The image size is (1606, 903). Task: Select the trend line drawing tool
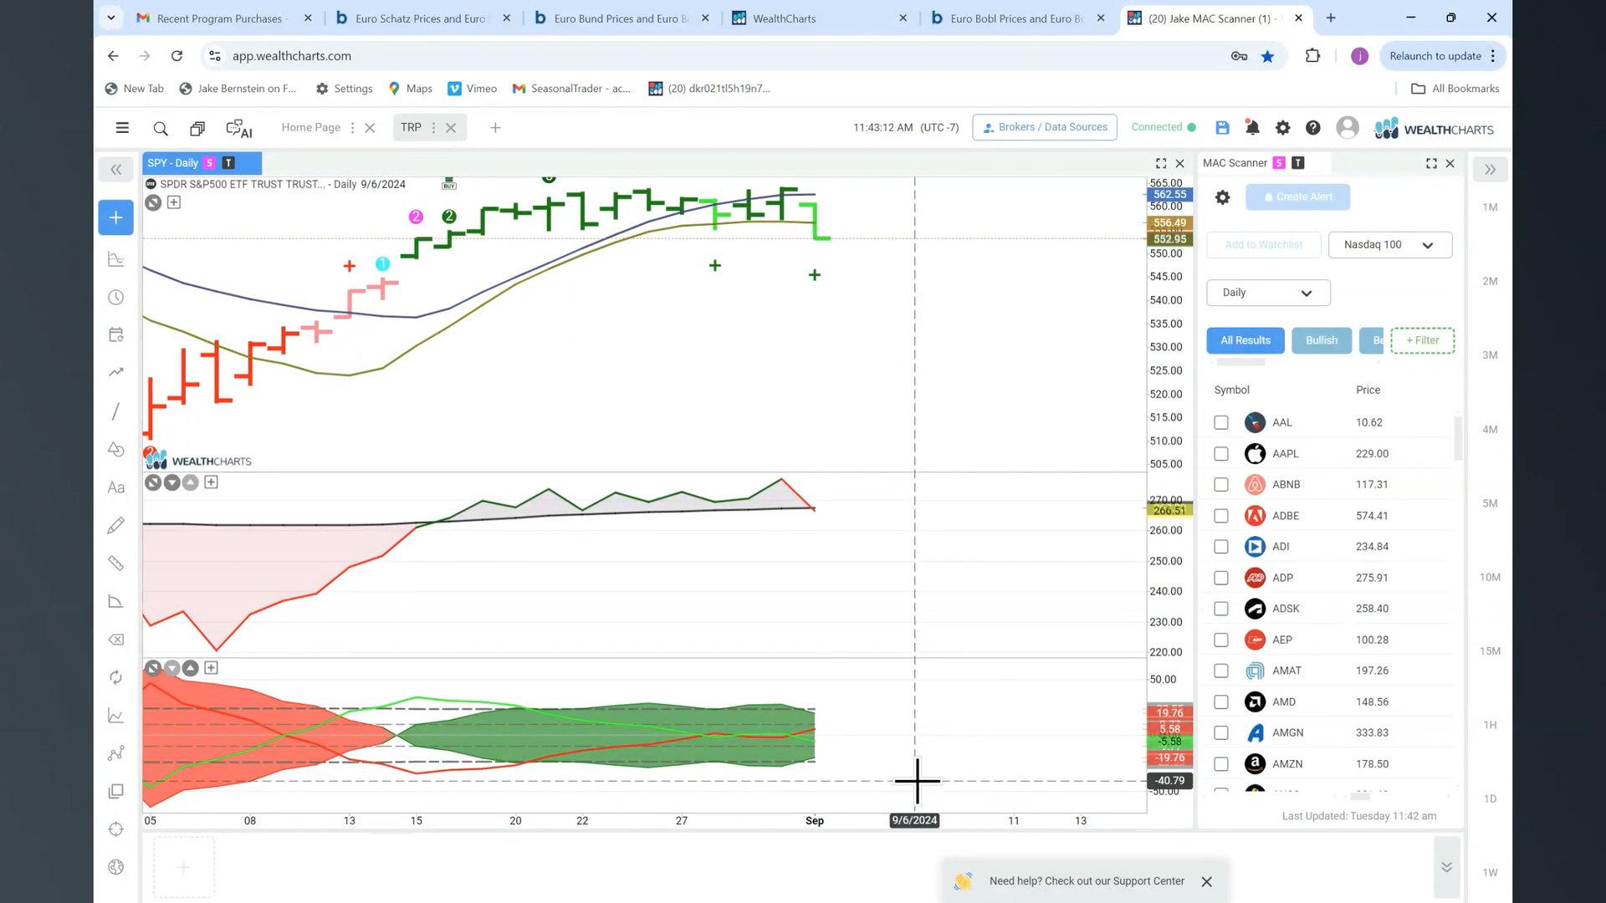pyautogui.click(x=115, y=411)
